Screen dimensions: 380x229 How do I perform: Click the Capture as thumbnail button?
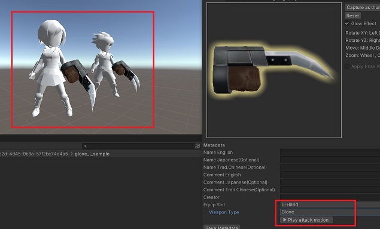[363, 8]
